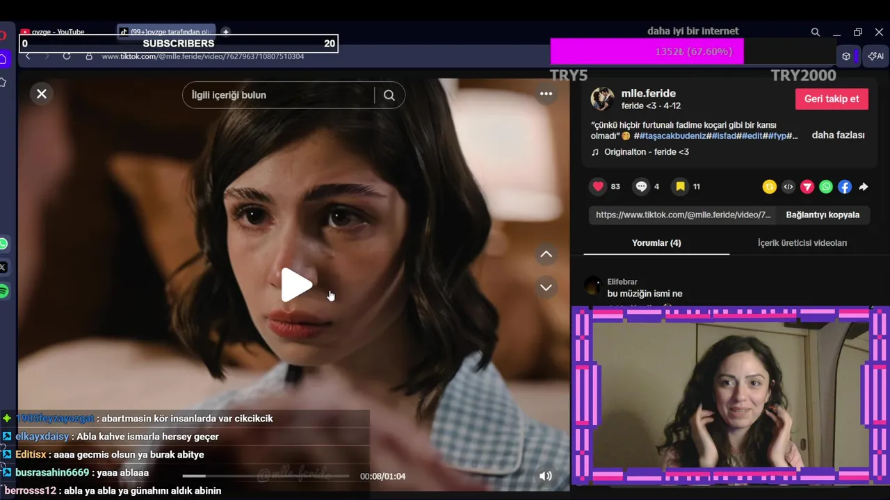
Task: Expand the caption with daha fazlası
Action: 838,135
